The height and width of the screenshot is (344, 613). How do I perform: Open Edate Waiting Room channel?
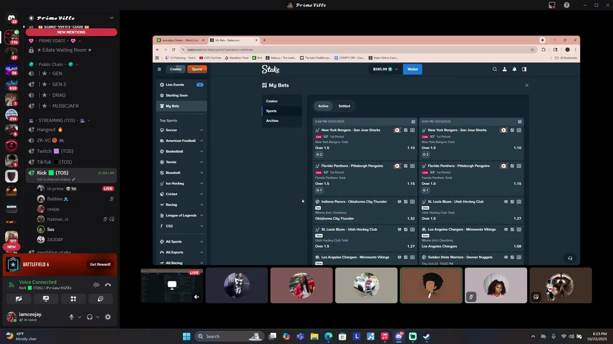point(71,50)
